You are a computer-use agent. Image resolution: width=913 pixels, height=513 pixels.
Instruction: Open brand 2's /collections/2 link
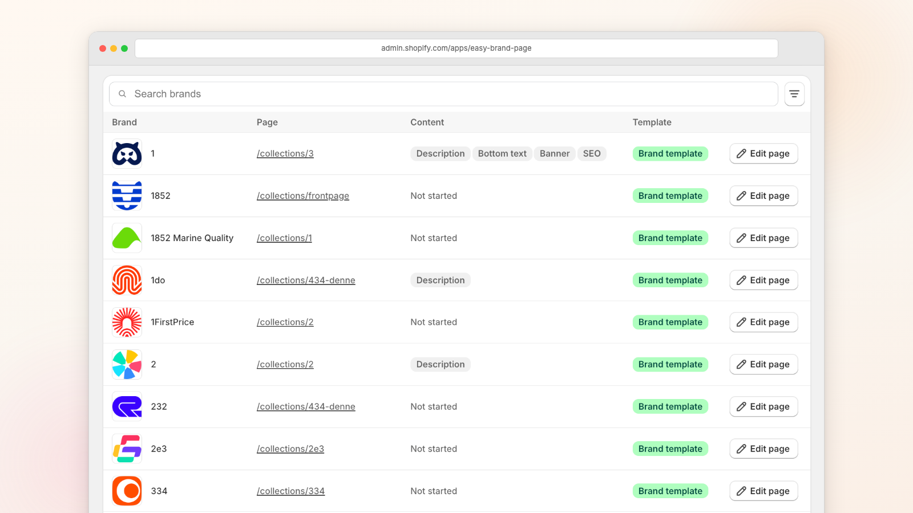click(x=285, y=364)
